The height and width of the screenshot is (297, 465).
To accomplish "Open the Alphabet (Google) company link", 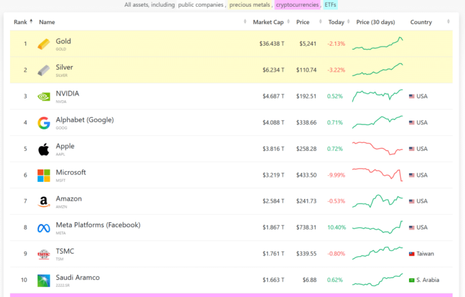I will pyautogui.click(x=84, y=120).
